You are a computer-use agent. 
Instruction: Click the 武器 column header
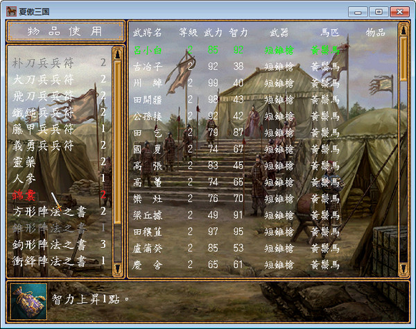point(279,33)
